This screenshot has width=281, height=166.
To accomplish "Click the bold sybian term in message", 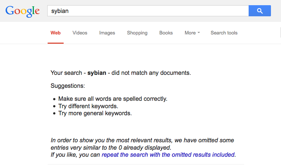I will tap(97, 73).
